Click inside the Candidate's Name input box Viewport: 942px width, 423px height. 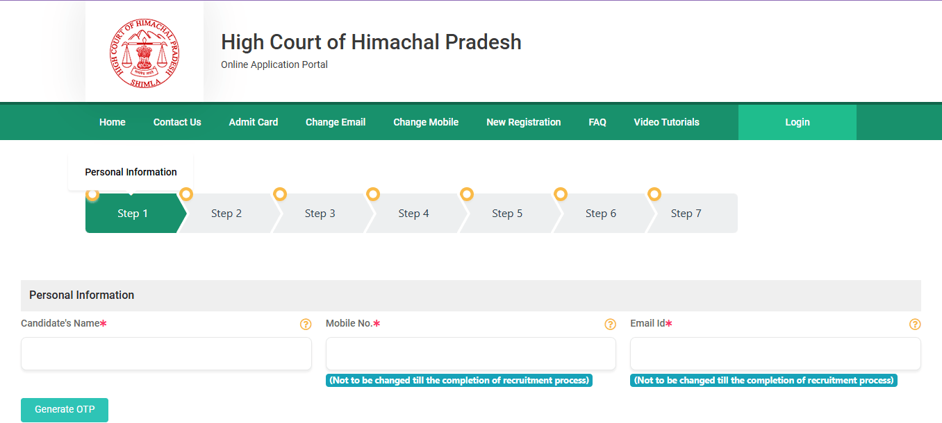coord(166,354)
